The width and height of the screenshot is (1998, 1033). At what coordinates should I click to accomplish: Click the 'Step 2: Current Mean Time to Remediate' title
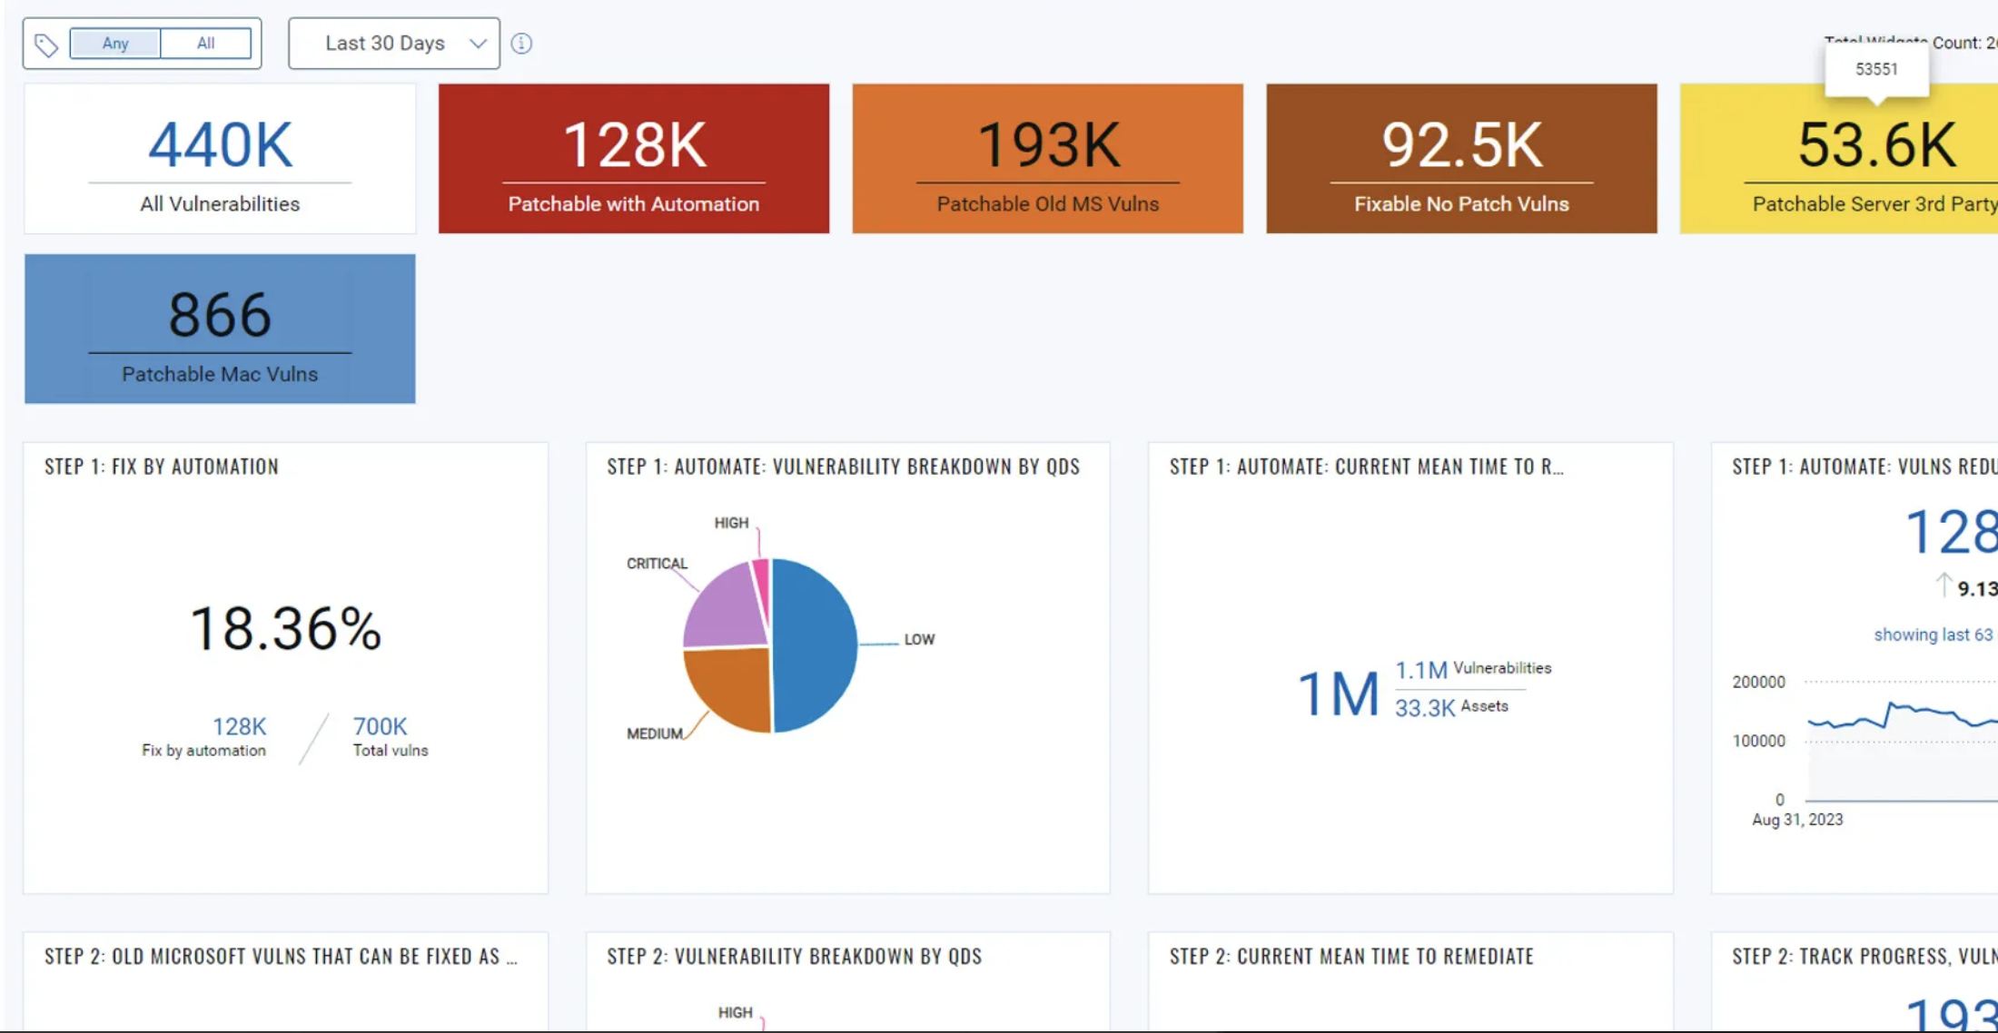coord(1352,957)
